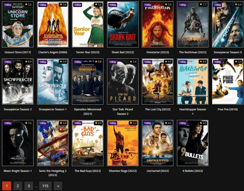The height and width of the screenshot is (191, 244).
Task: Click the 6.3 star rating on Free Fire
Action: 238,62
